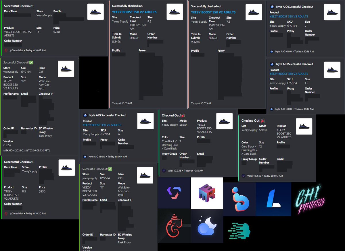
Task: Click the Successful Checkout! title in size 14 embed
Action: point(18,6)
